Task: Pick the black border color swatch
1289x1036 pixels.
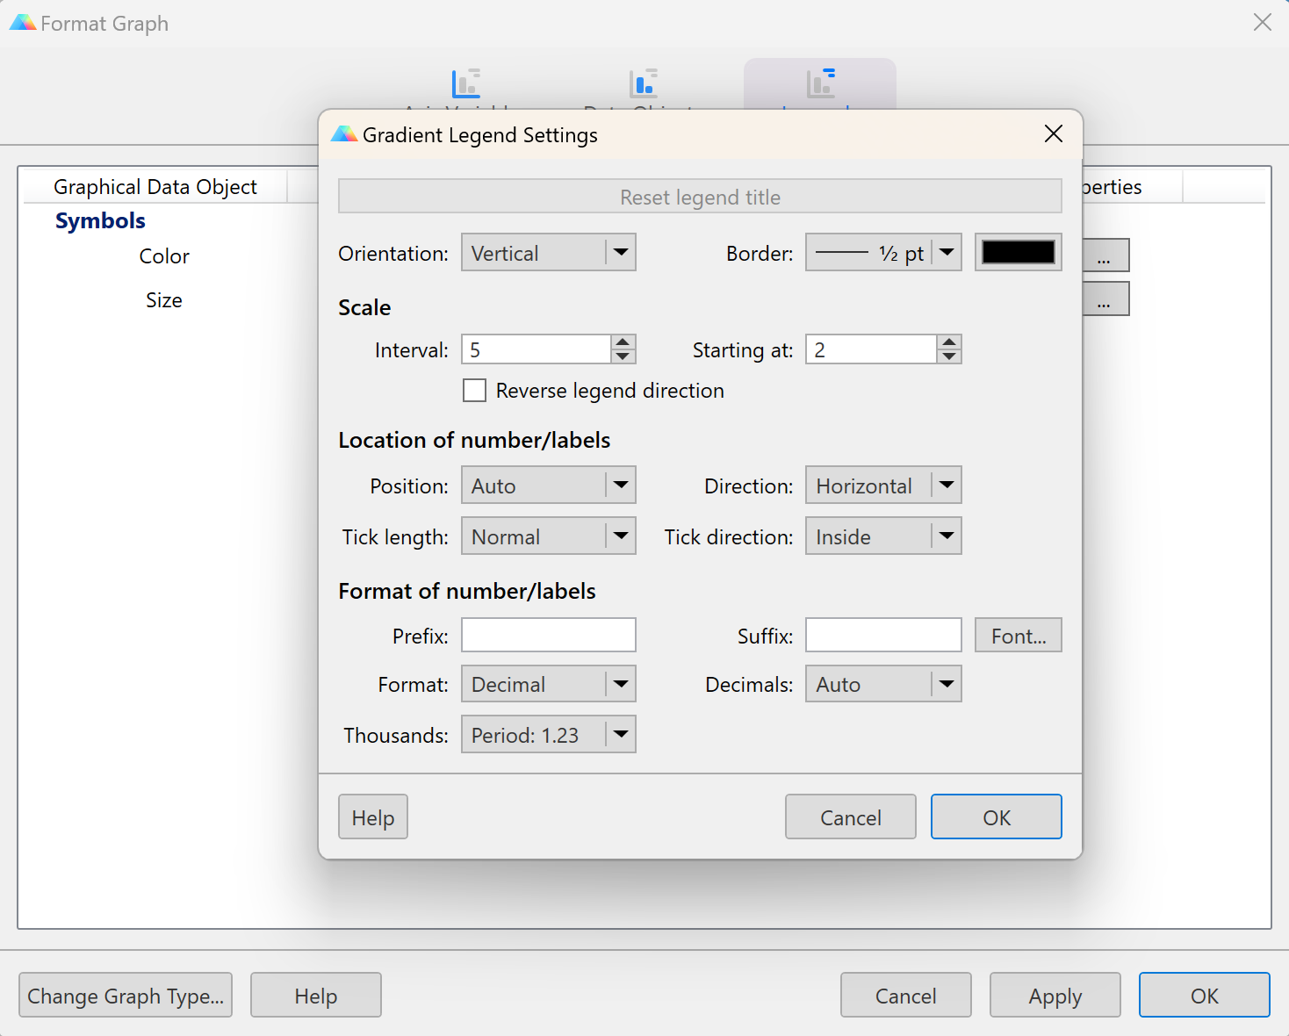Action: tap(1018, 253)
